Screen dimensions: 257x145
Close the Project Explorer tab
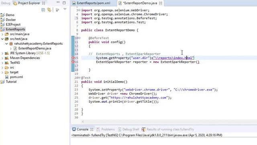pyautogui.click(x=43, y=3)
